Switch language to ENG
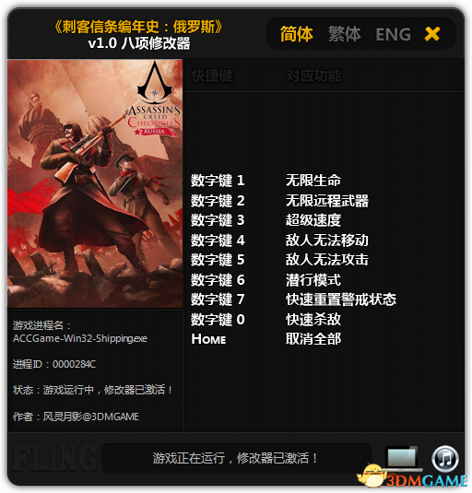Image resolution: width=472 pixels, height=493 pixels. tap(393, 34)
